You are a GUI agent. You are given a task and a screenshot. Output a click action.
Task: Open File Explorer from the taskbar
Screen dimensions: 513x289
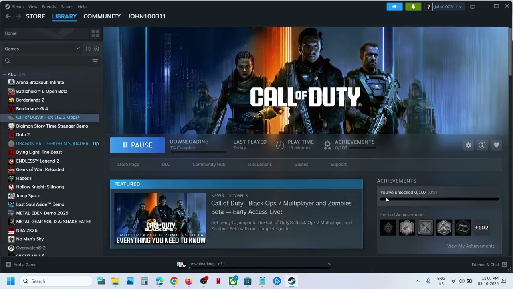(115, 281)
